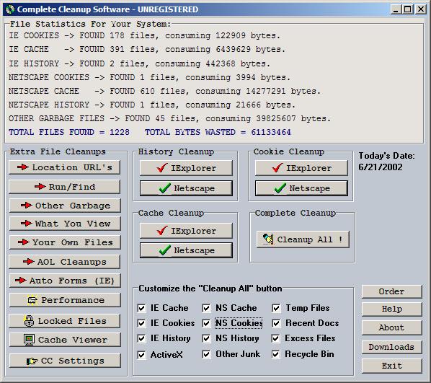
Task: Click the broom icon on Cleanup All
Action: [268, 239]
